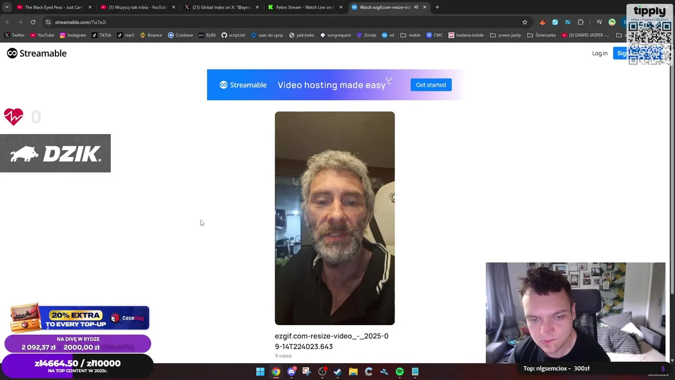Open the MetaMask fox extension
The image size is (675, 380).
pyautogui.click(x=542, y=22)
